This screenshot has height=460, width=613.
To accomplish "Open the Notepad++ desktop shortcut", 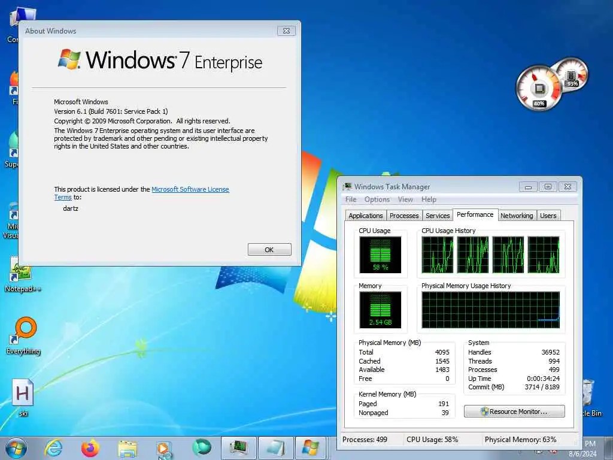I will click(x=22, y=275).
